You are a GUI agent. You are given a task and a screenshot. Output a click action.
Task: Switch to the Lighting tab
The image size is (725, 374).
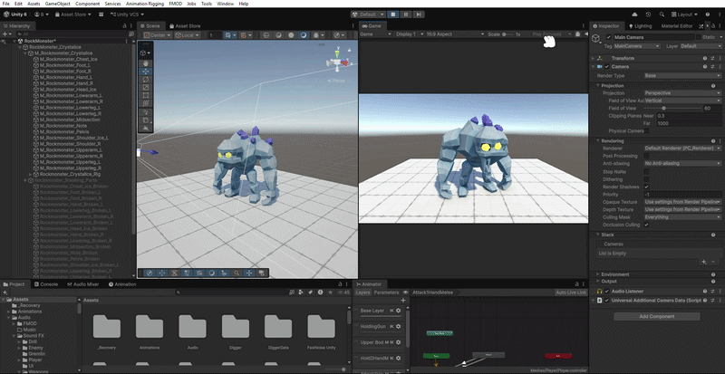click(640, 26)
